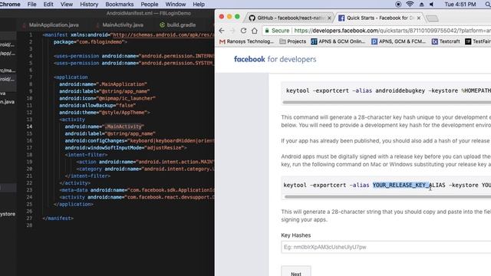The image size is (491, 276).
Task: Close the Quick Starts tab
Action: point(419,18)
